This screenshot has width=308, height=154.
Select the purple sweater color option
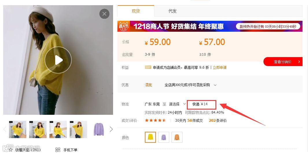pos(164,137)
